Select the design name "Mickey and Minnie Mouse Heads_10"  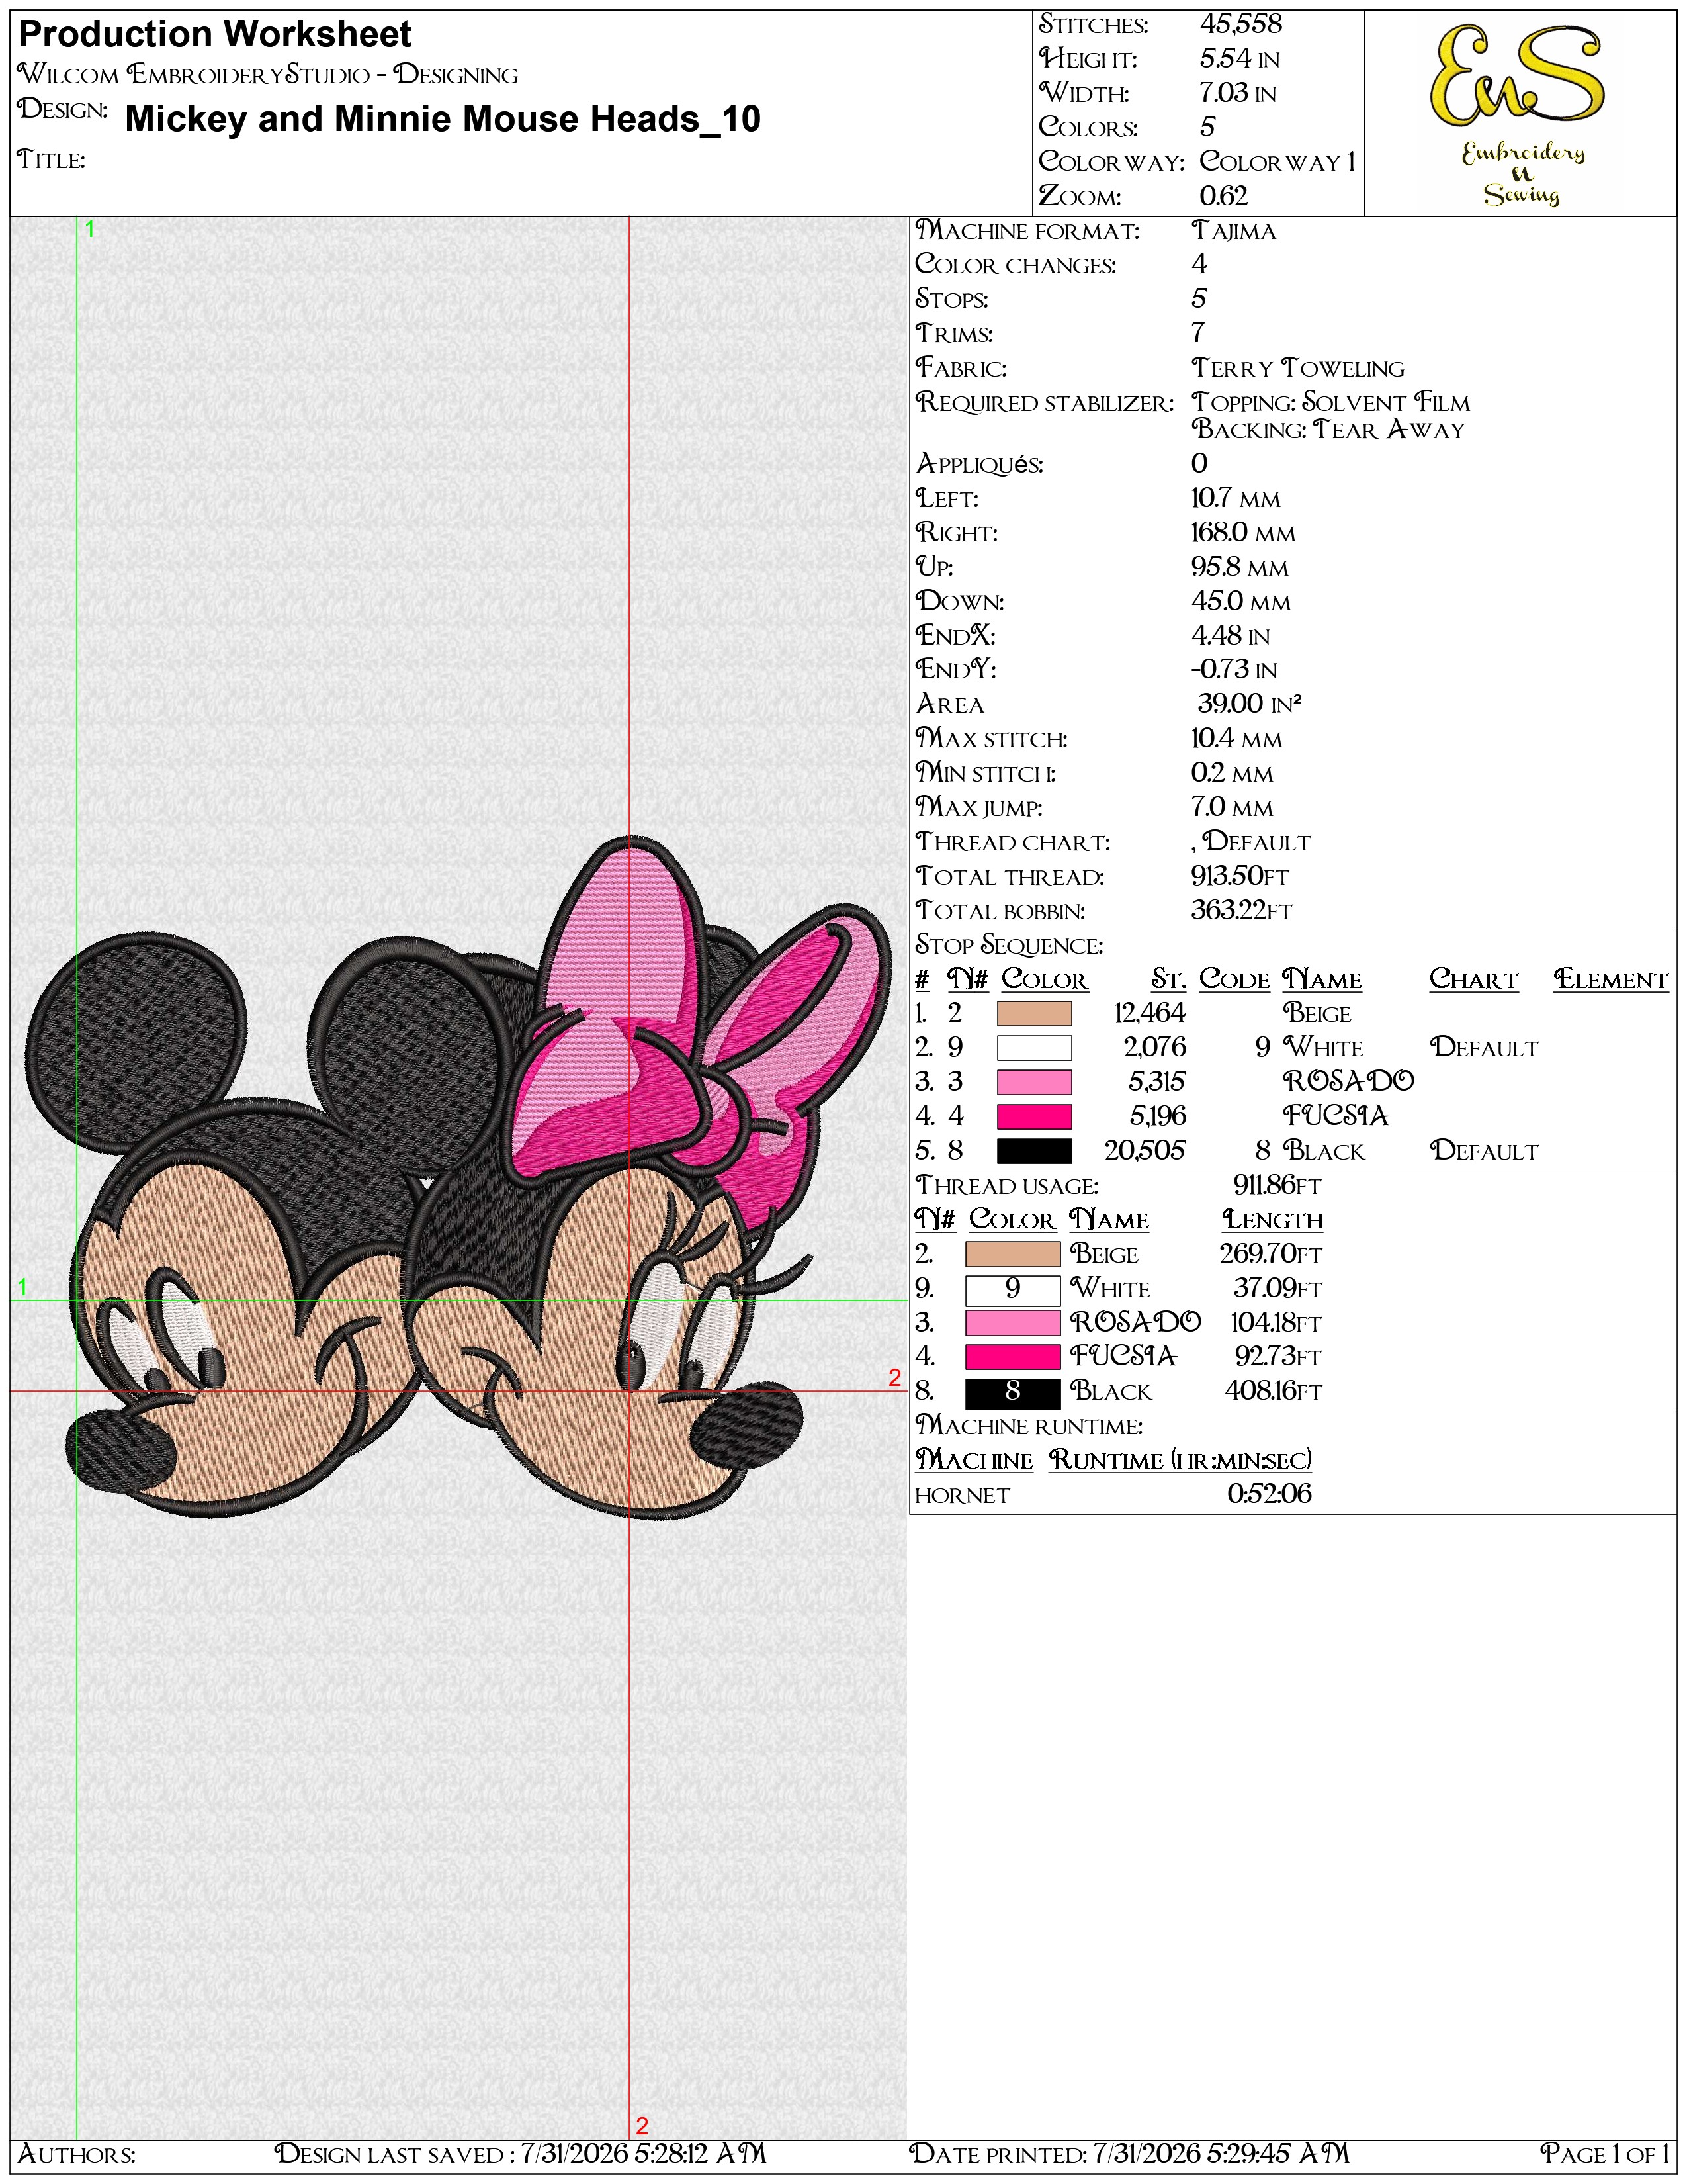coord(443,119)
